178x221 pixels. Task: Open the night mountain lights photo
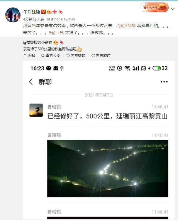click(108, 169)
